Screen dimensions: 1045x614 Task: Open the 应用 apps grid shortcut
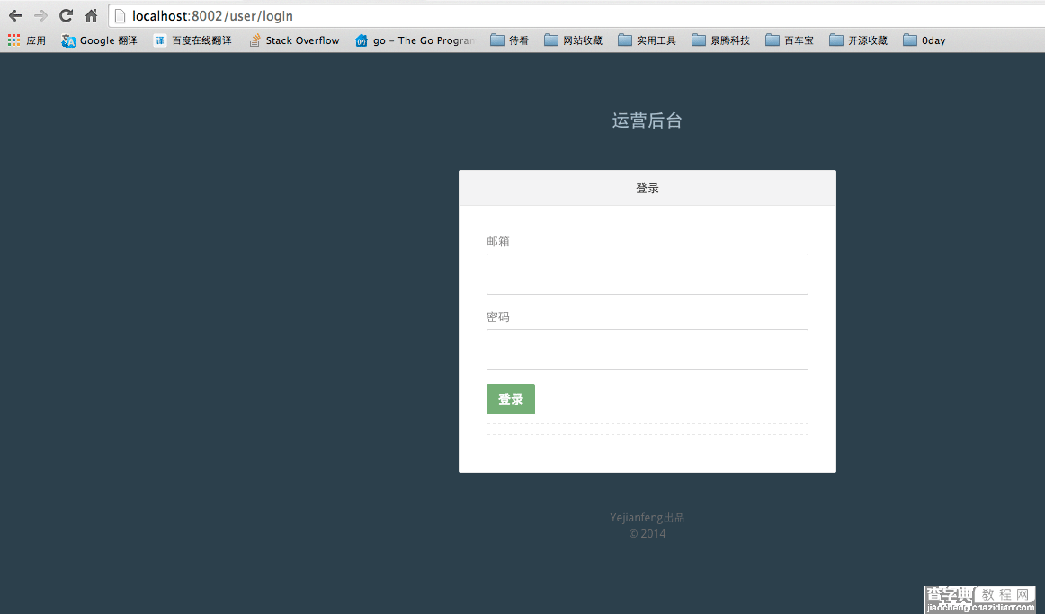click(27, 40)
